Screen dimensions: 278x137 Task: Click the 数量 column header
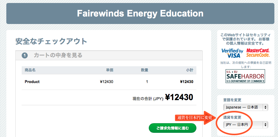point(145,70)
